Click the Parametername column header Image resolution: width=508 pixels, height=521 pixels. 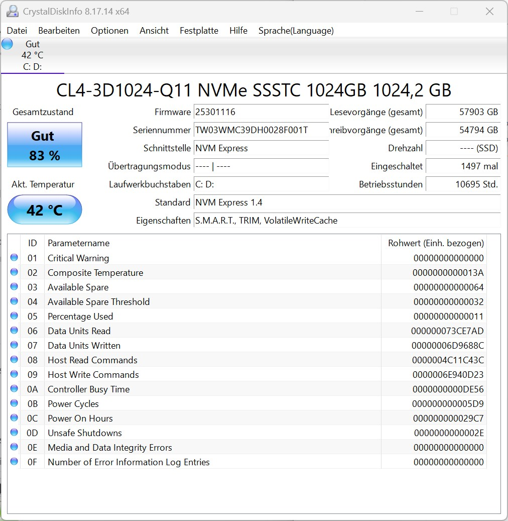212,243
